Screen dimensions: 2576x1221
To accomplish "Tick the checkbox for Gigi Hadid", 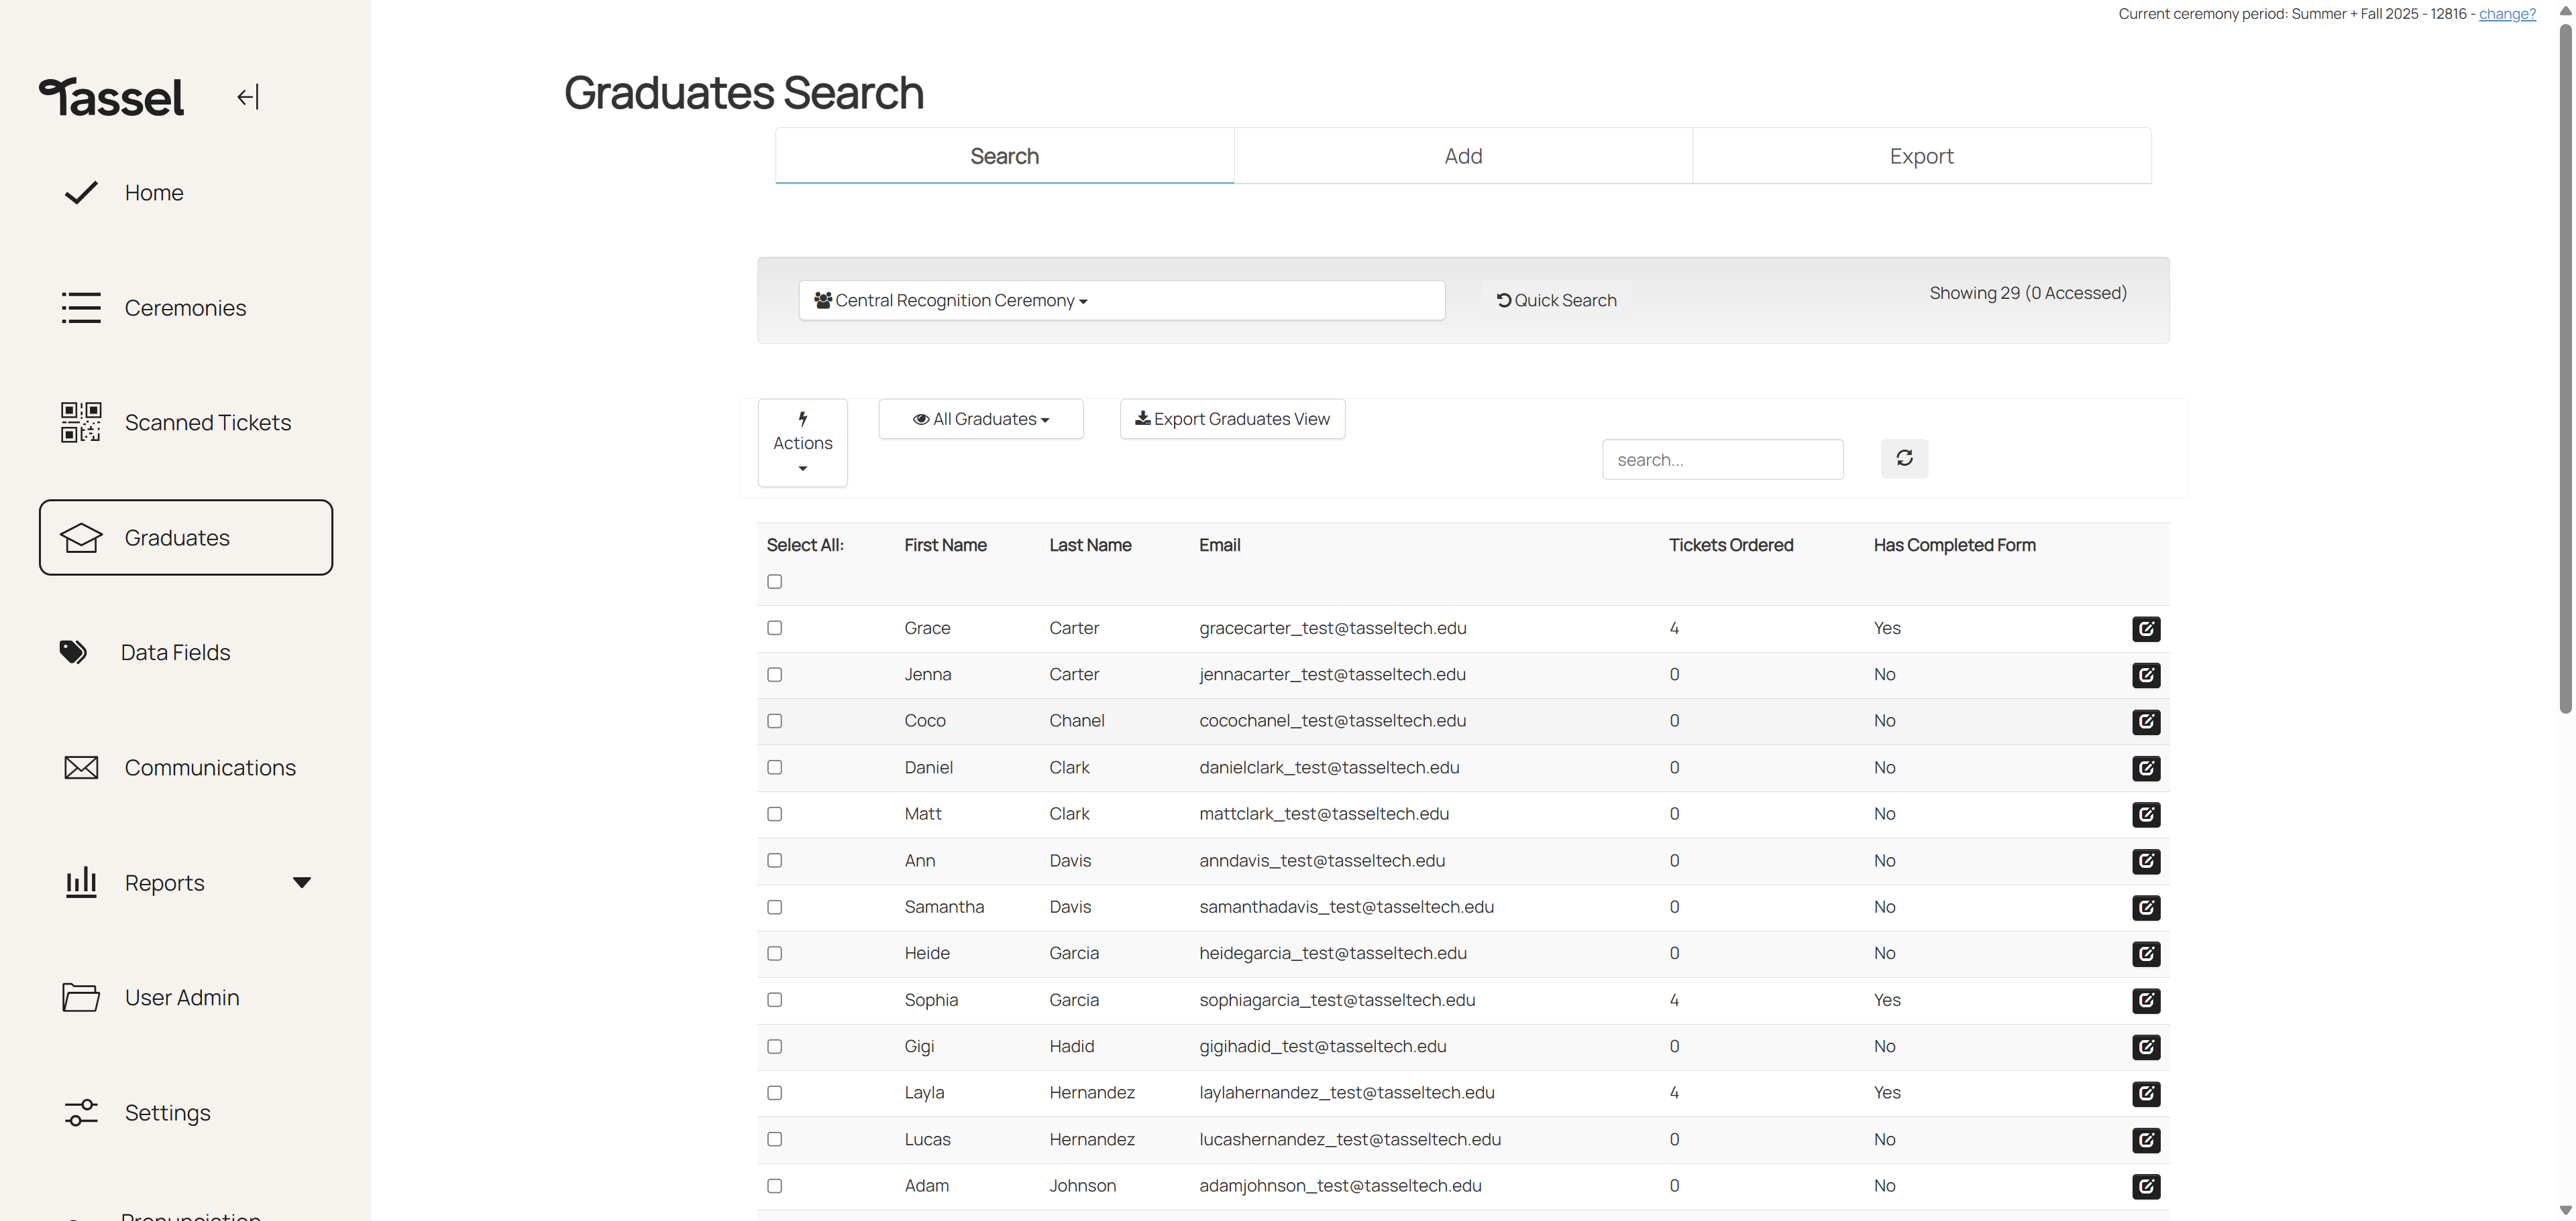I will click(x=774, y=1046).
